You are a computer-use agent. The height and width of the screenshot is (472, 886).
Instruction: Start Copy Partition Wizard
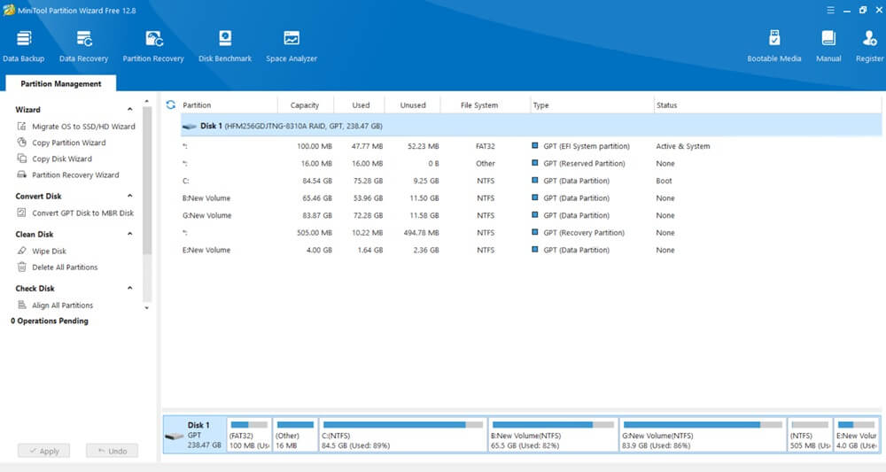click(69, 143)
